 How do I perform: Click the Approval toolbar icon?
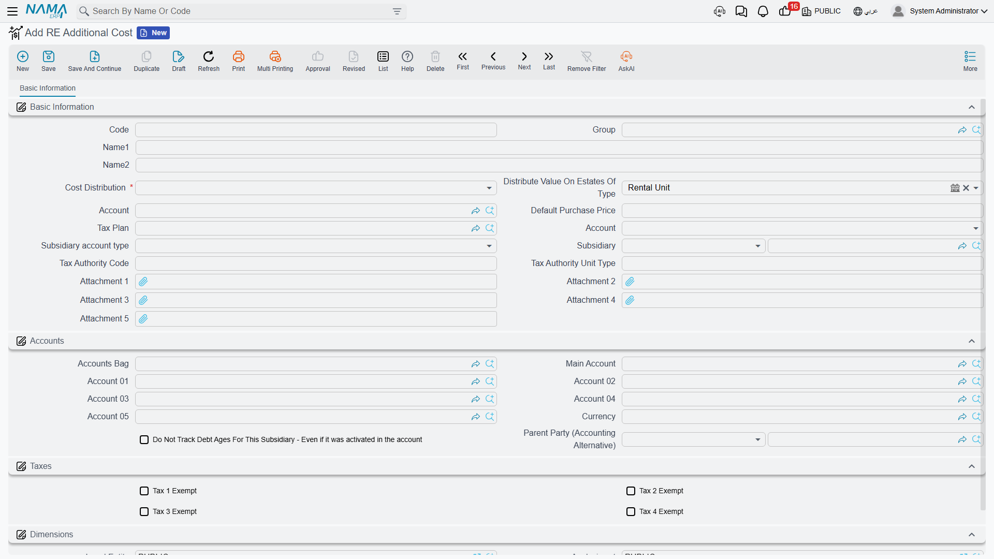[318, 61]
